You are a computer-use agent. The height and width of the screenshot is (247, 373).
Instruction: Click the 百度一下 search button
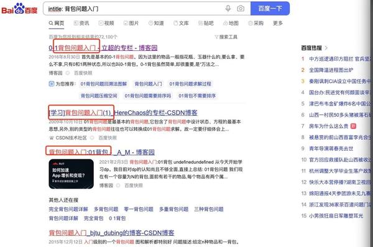(270, 9)
